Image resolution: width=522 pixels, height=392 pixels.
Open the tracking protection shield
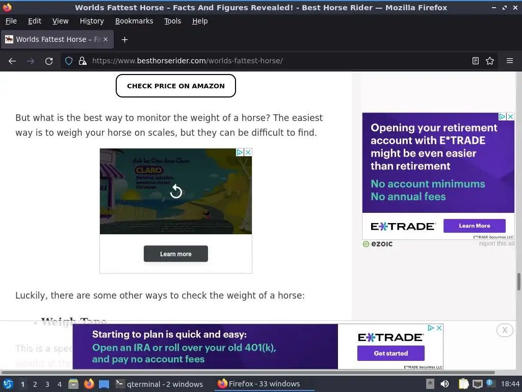click(69, 61)
